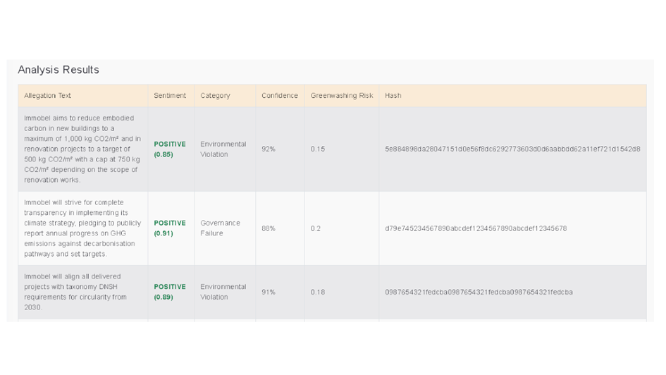
Task: Click the Hash column header
Action: pyautogui.click(x=393, y=96)
